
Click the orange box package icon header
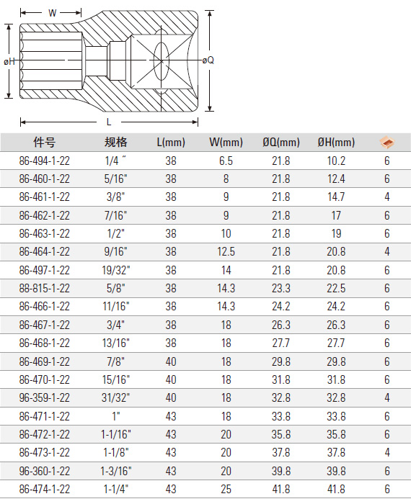387,142
